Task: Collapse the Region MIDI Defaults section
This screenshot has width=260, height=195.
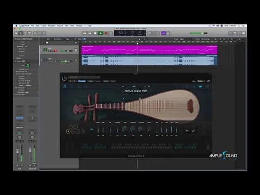Action: 15,39
